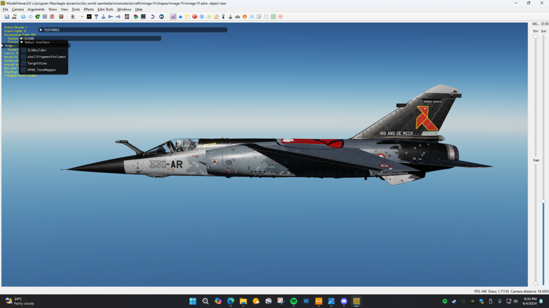Click the Env slider handle
The height and width of the screenshot is (308, 549).
tap(536, 37)
